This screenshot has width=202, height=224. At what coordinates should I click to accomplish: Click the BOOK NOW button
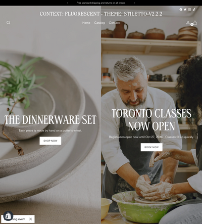point(151,147)
